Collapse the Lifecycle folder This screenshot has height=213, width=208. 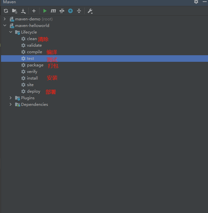[x=11, y=32]
